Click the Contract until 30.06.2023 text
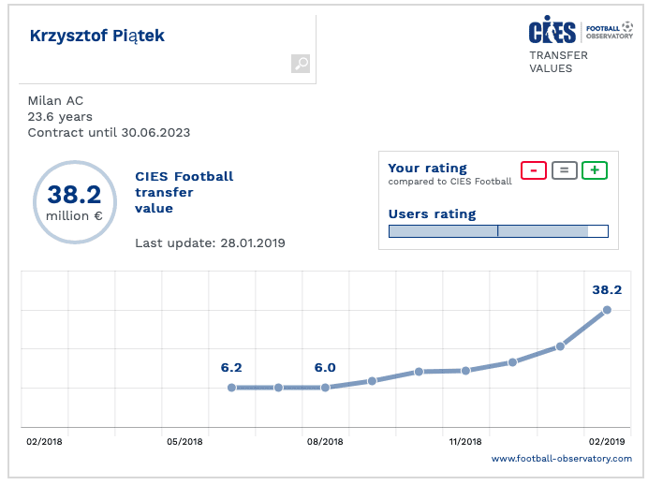This screenshot has width=648, height=485. tap(109, 133)
